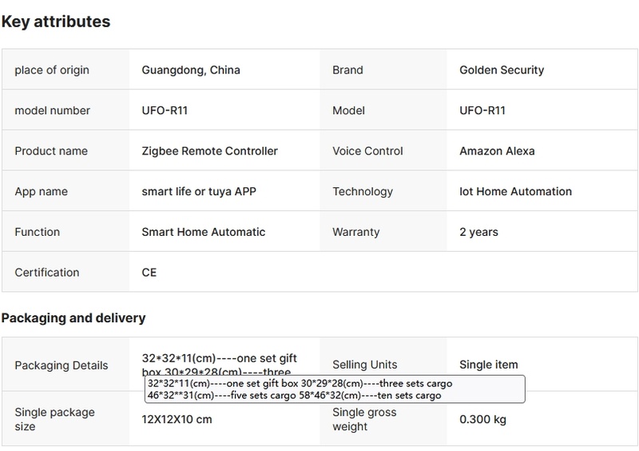The width and height of the screenshot is (639, 451).
Task: Select the Single item selling units value
Action: point(489,365)
